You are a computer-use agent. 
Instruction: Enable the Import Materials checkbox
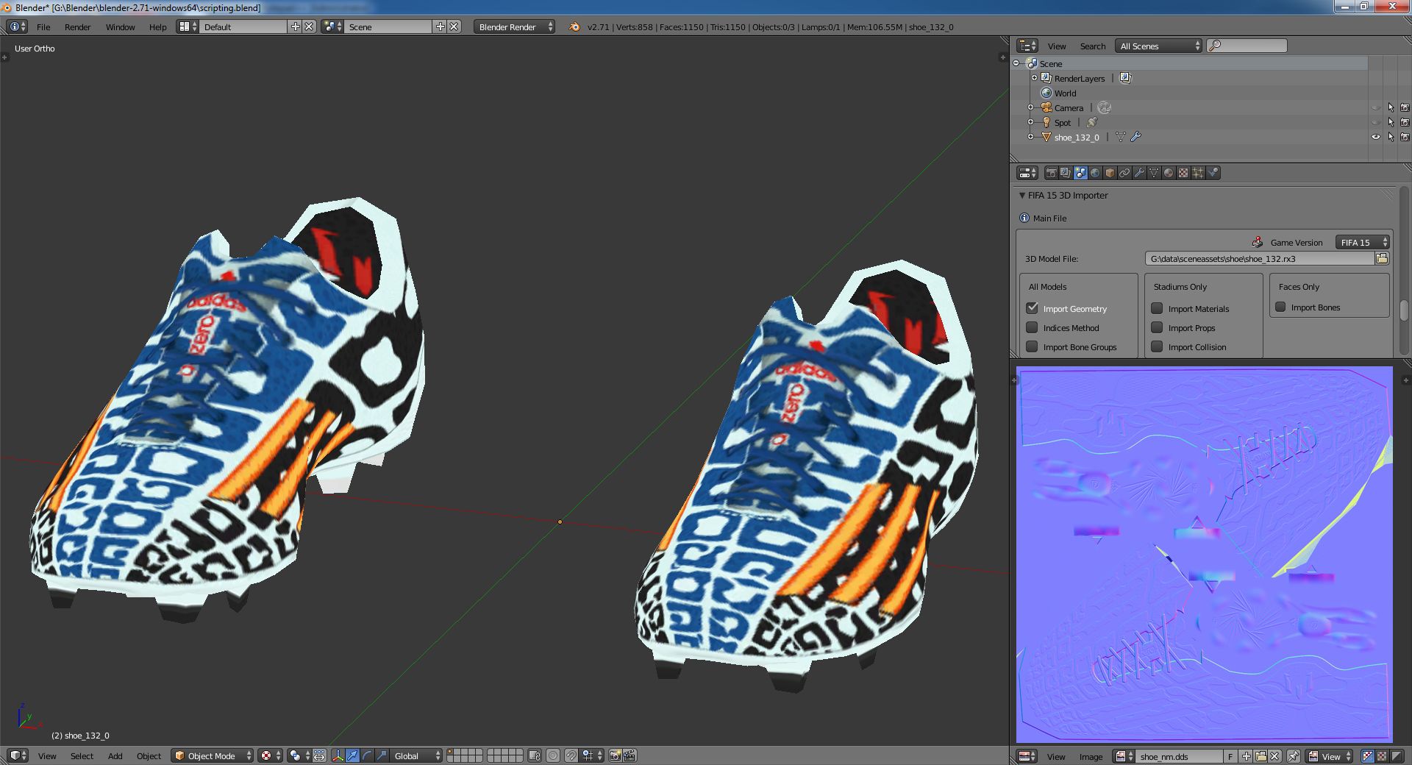pyautogui.click(x=1158, y=308)
